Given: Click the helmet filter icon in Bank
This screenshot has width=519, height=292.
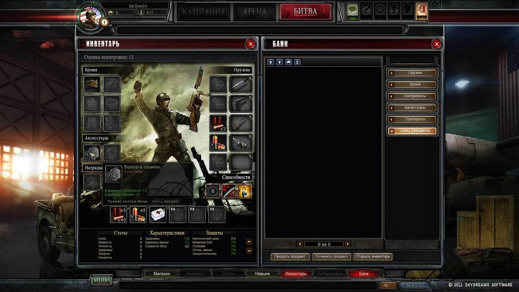Looking at the screenshot, I should (x=288, y=62).
